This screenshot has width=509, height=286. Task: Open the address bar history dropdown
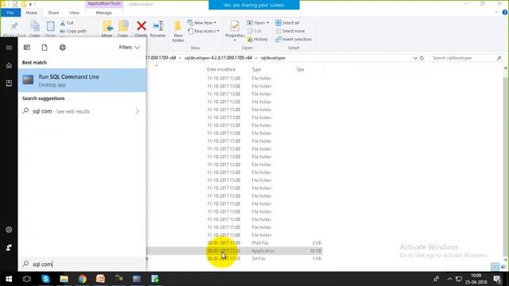[x=415, y=58]
